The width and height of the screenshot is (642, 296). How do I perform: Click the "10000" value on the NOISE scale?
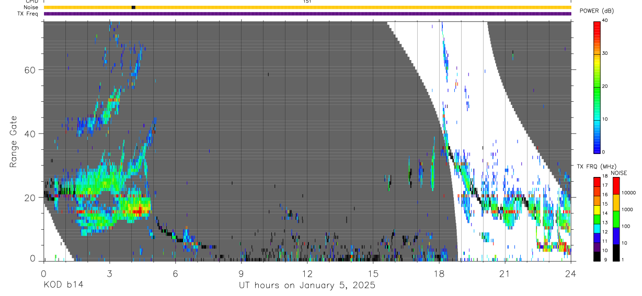[629, 193]
